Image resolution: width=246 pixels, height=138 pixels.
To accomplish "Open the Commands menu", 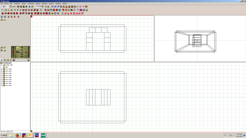I will tap(31, 4).
